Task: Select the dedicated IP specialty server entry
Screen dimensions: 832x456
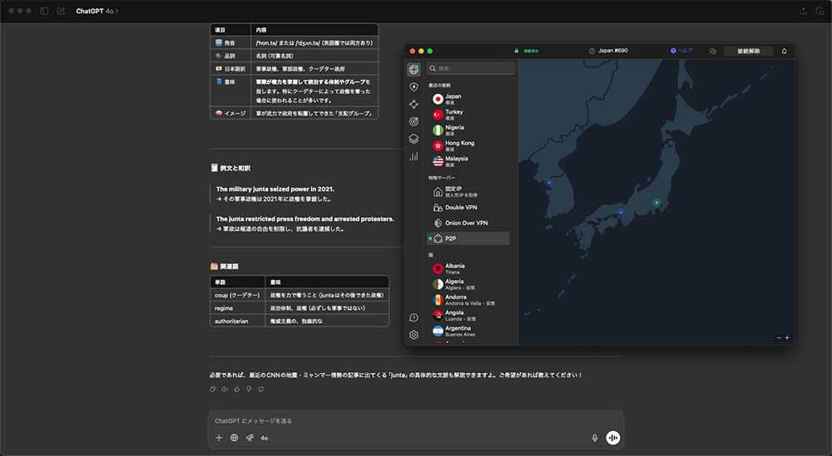Action: 469,192
